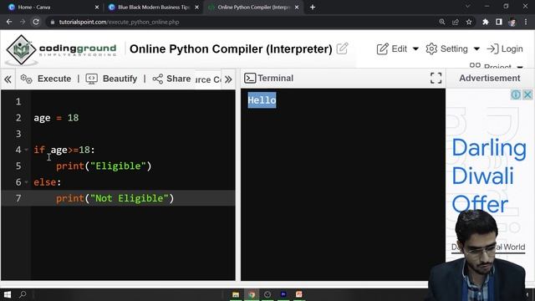Switch to Blue Black Modern Business tab
This screenshot has height=301, width=535.
153,8
